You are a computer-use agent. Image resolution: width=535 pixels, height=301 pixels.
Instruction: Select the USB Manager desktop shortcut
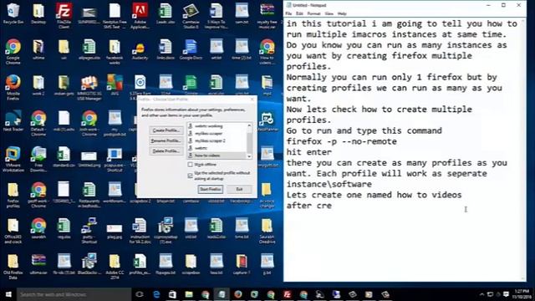point(89,88)
